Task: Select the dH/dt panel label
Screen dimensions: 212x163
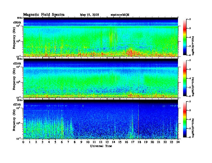Action: [17, 22]
